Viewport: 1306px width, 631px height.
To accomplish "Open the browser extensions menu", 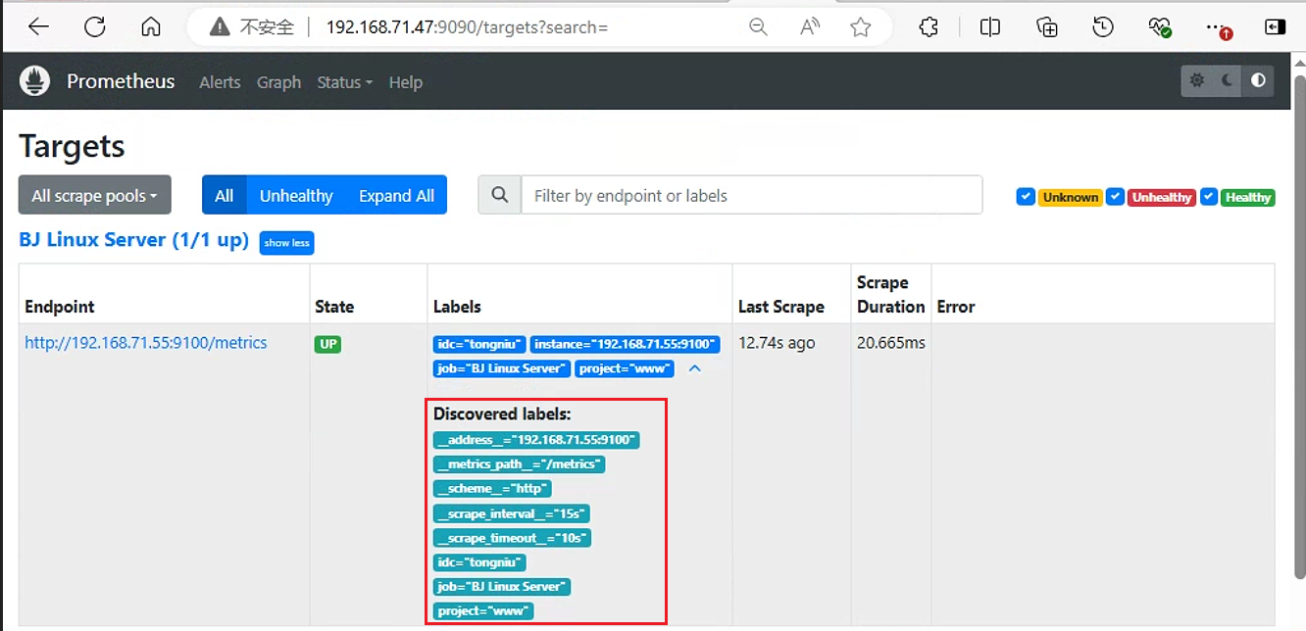I will click(x=929, y=27).
